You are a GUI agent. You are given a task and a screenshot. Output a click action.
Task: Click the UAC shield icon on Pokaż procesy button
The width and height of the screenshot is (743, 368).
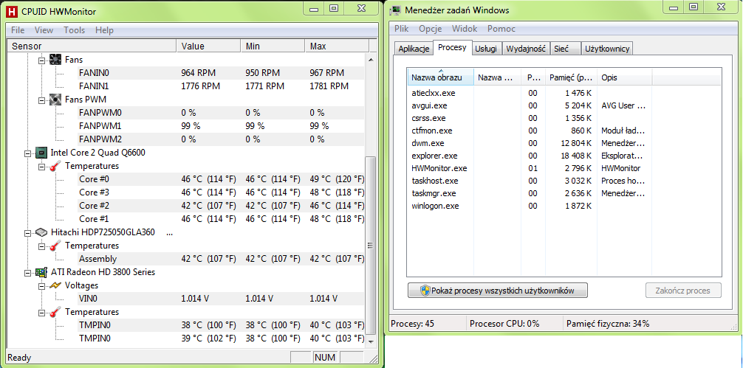[425, 291]
